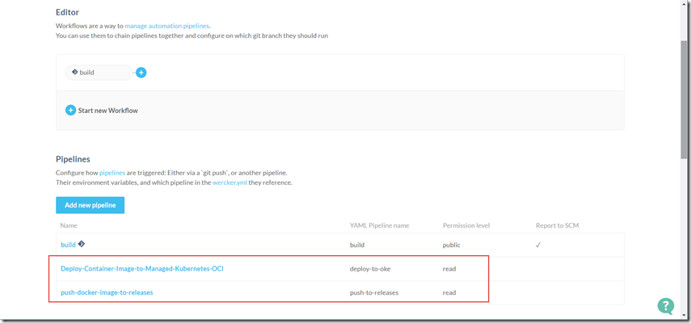
Task: Toggle the Report to SCM checkmark for build
Action: click(x=538, y=245)
